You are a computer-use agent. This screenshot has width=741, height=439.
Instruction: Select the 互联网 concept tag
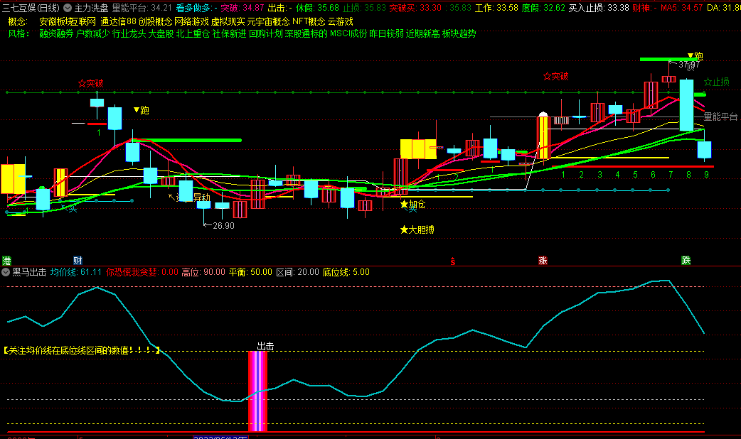tap(82, 22)
